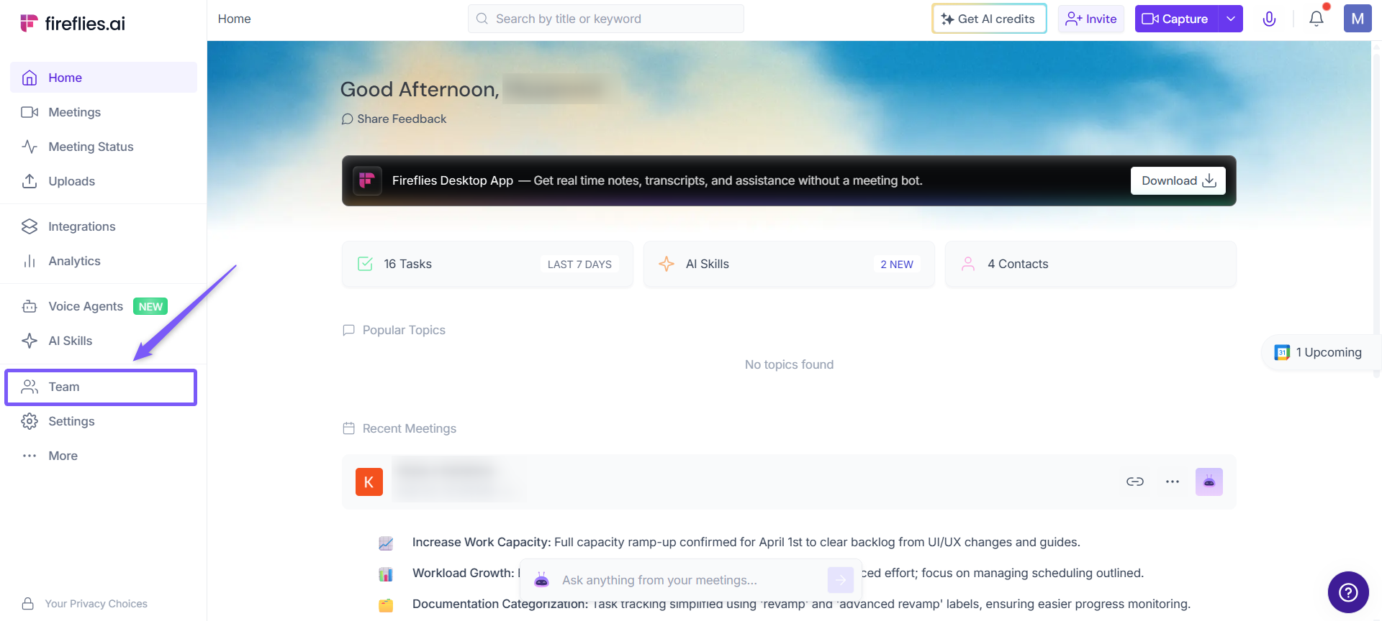Open Meetings in the sidebar
1382x621 pixels.
[x=104, y=112]
